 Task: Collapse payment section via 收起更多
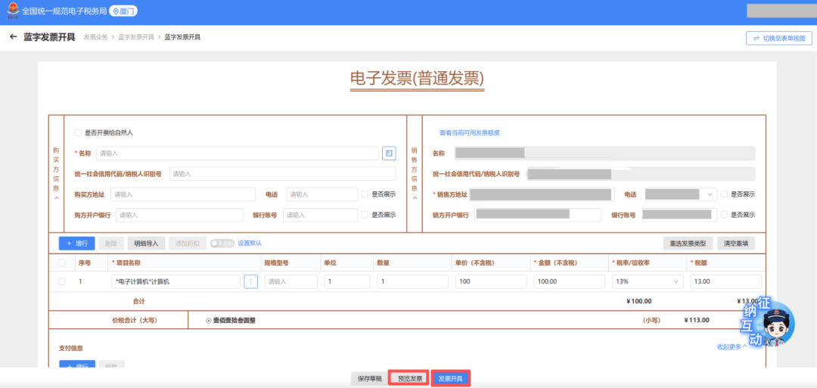pyautogui.click(x=732, y=347)
